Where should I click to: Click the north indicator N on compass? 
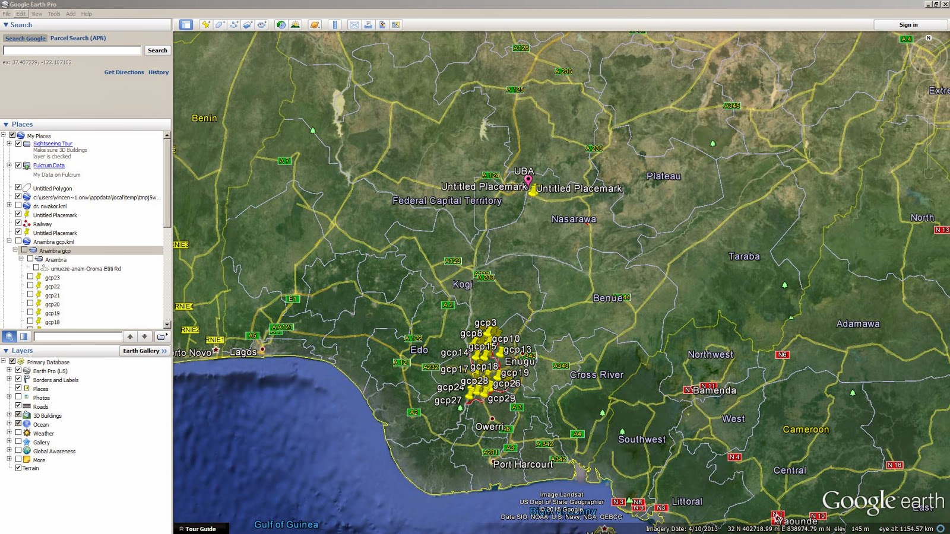[x=929, y=38]
